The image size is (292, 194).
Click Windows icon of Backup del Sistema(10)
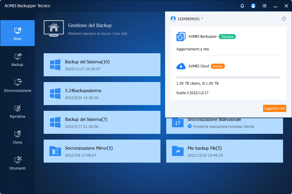coord(55,65)
